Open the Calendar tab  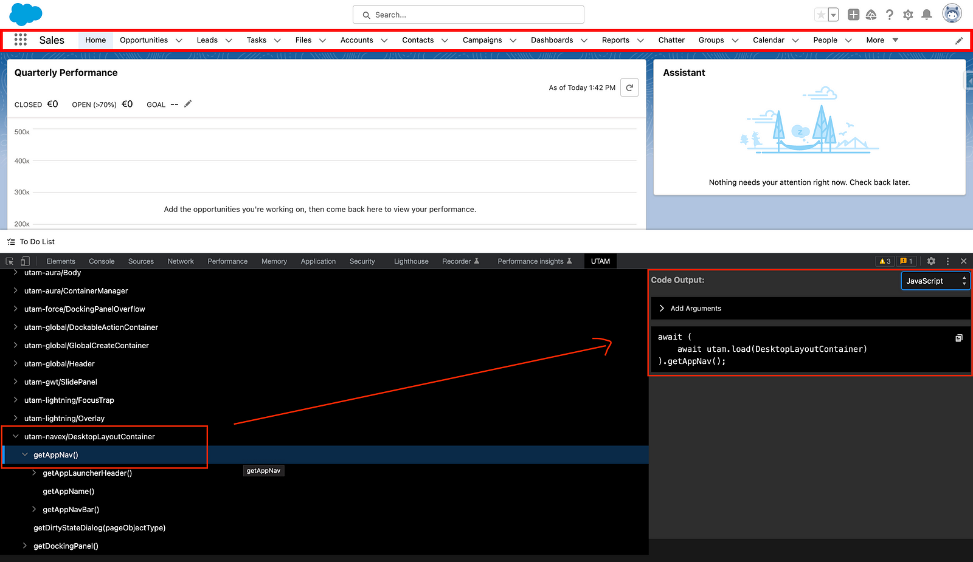coord(769,40)
